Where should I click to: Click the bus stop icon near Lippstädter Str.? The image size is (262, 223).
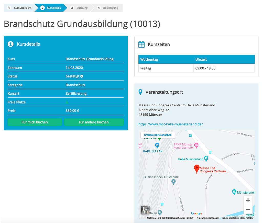coord(162,204)
